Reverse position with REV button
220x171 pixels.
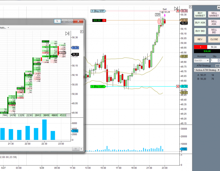(x=200, y=39)
